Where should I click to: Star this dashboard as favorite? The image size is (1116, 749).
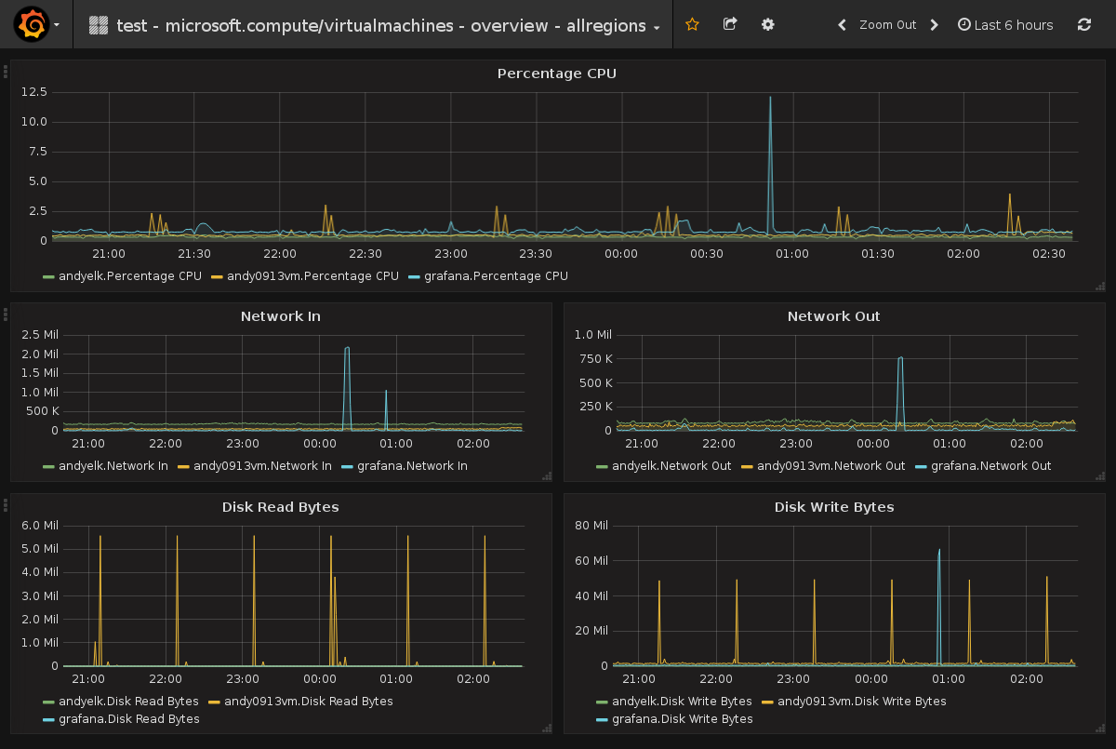point(692,24)
